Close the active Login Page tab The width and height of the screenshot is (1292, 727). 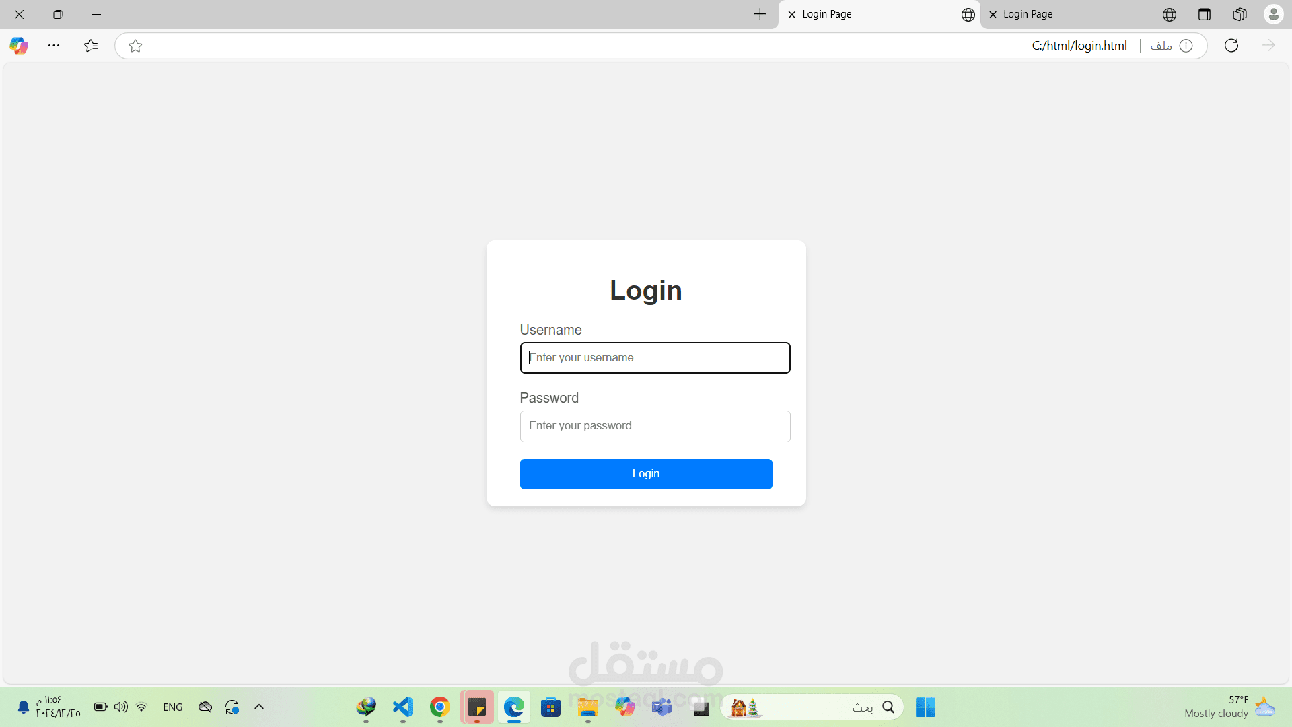click(x=792, y=14)
